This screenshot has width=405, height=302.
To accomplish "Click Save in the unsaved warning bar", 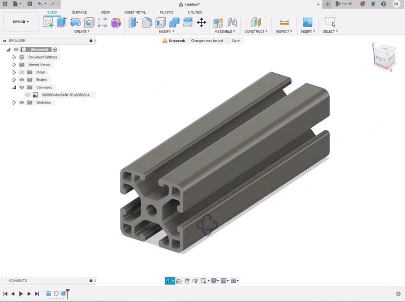I will coord(235,40).
